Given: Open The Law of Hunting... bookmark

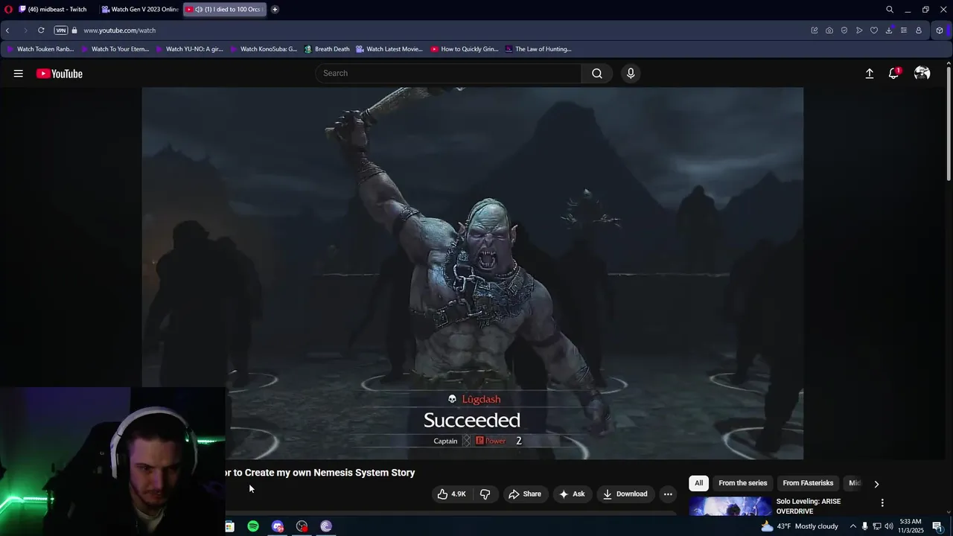Looking at the screenshot, I should (538, 49).
